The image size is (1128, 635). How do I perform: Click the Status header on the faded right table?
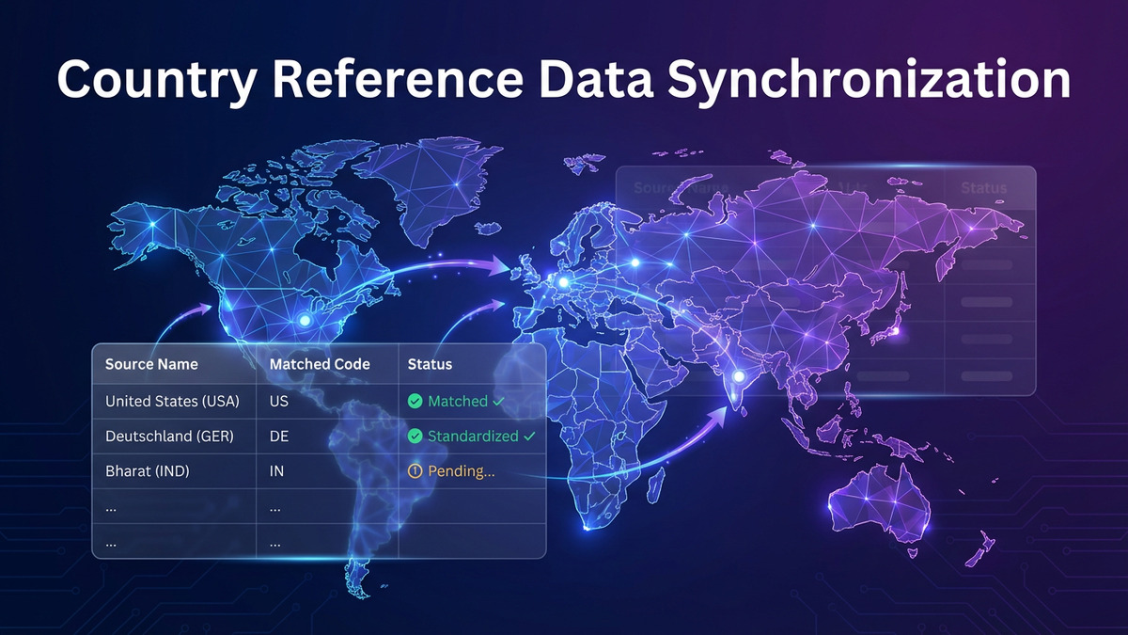(x=984, y=188)
